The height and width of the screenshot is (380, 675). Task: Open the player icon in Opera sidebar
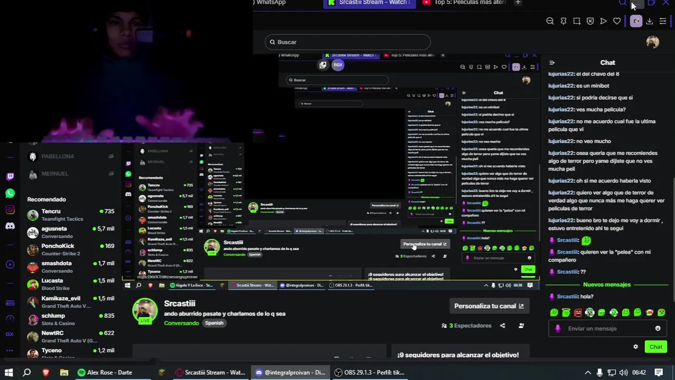(x=10, y=264)
